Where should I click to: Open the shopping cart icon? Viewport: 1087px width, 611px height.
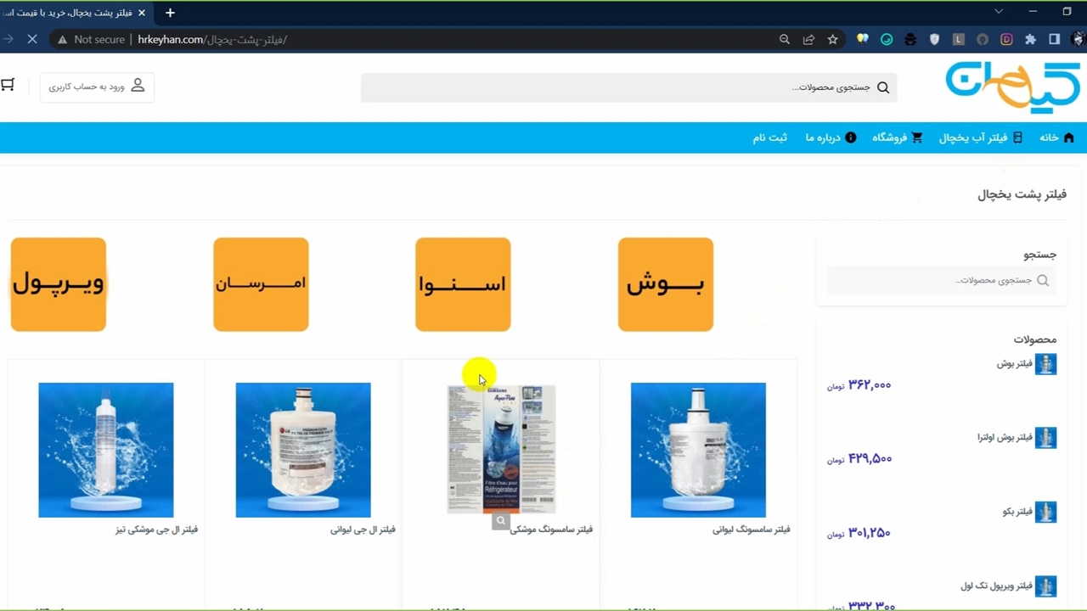(8, 85)
